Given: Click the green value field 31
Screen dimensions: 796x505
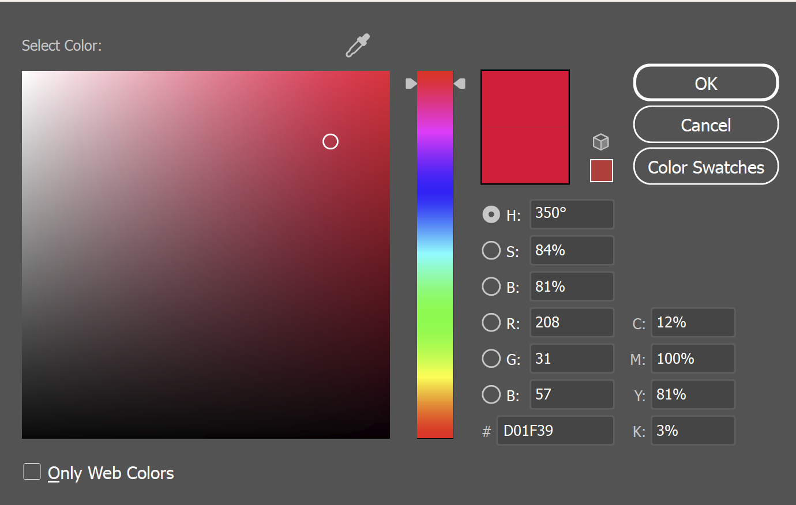Looking at the screenshot, I should click(572, 359).
